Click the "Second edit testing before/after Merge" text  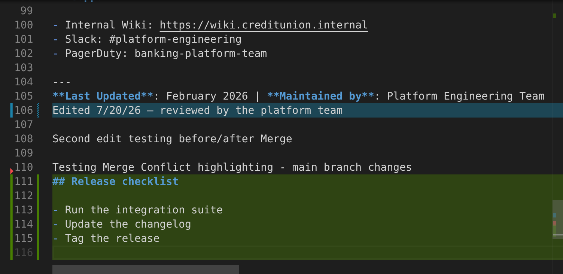(172, 139)
